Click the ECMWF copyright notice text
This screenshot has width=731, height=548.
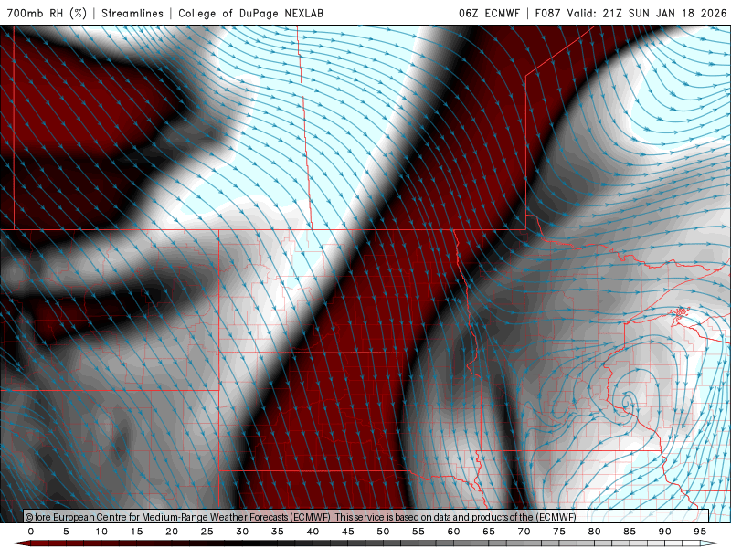[x=301, y=517]
